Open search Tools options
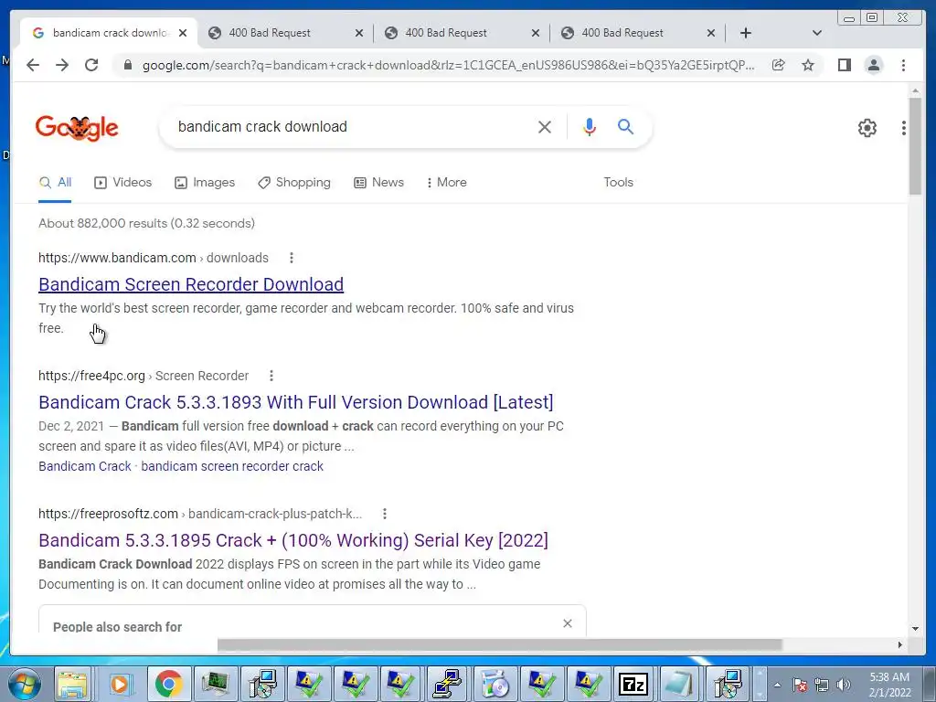Image resolution: width=936 pixels, height=702 pixels. [619, 183]
